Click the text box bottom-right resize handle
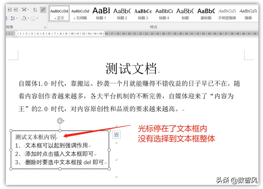 pos(109,169)
